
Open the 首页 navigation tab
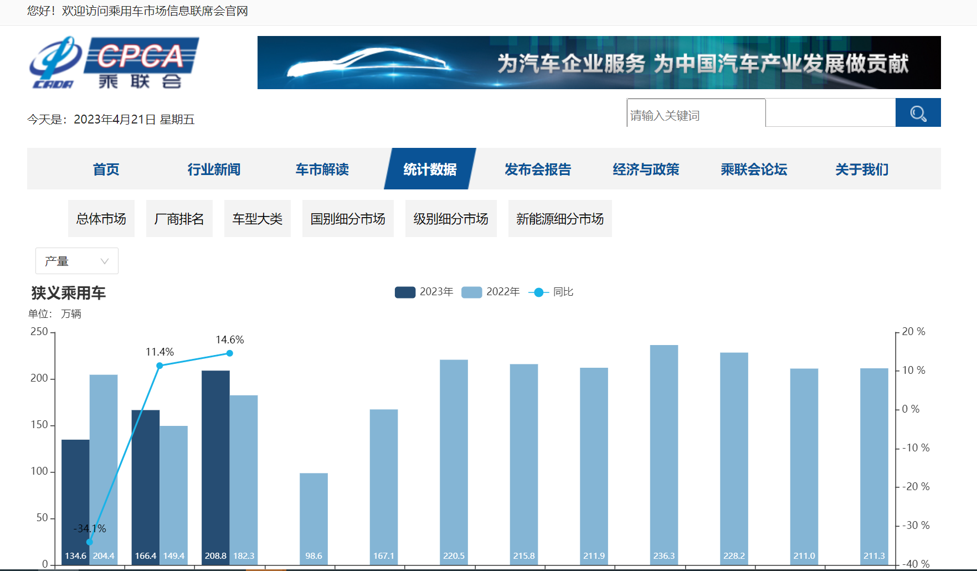[x=106, y=169]
